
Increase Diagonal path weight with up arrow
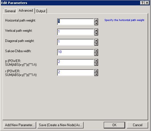click(x=96, y=41)
